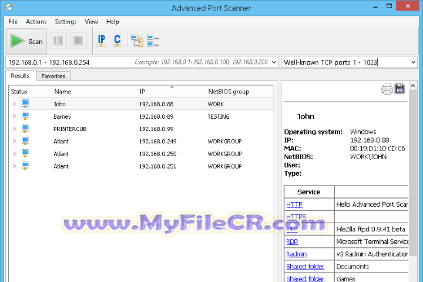Image resolution: width=423 pixels, height=282 pixels.
Task: Sort by the Name column header
Action: pos(95,92)
